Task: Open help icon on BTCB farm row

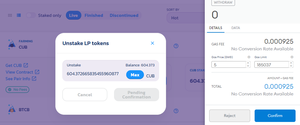Action: pos(176,111)
